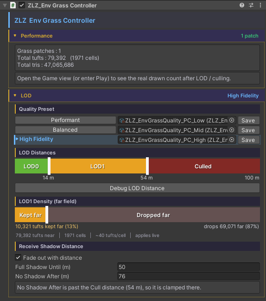Click the '~40 tufts/cell' info text
The image size is (266, 301).
(111, 235)
